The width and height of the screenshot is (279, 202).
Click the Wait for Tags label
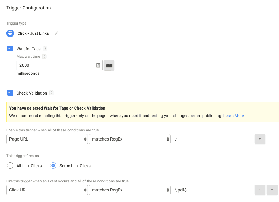pos(28,49)
